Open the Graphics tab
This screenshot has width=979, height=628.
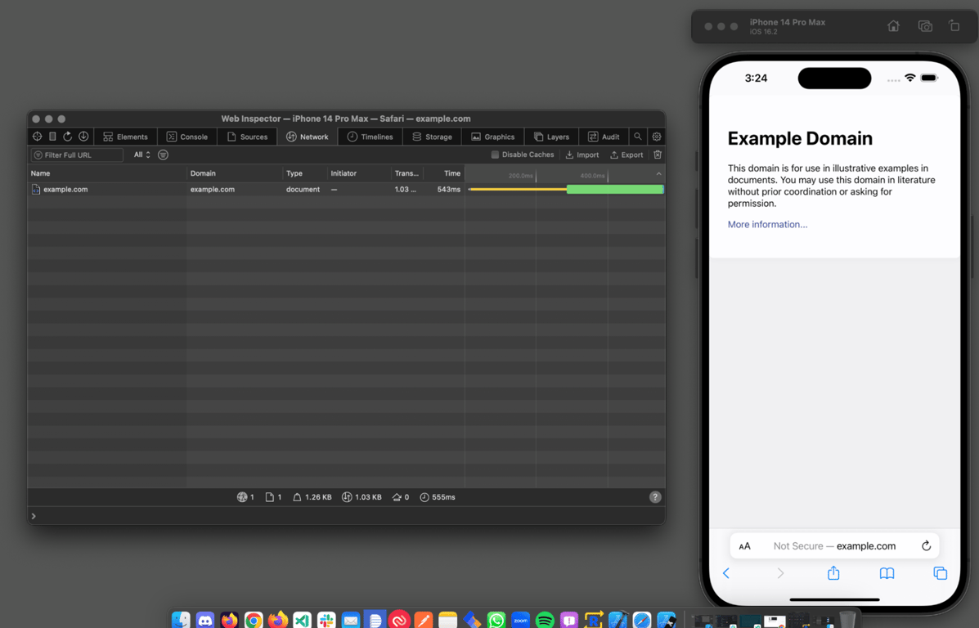(492, 137)
